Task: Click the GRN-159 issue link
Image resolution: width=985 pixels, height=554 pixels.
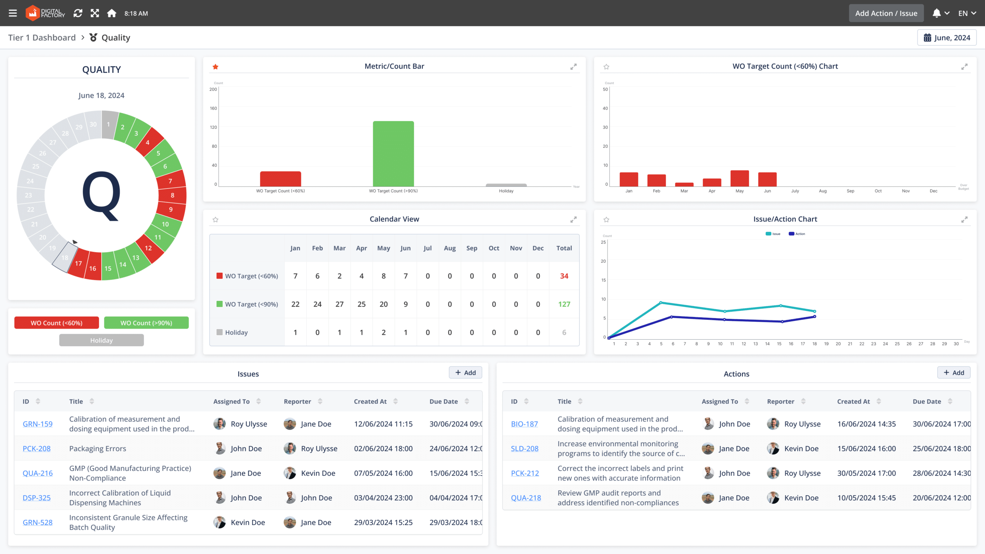Action: point(37,424)
